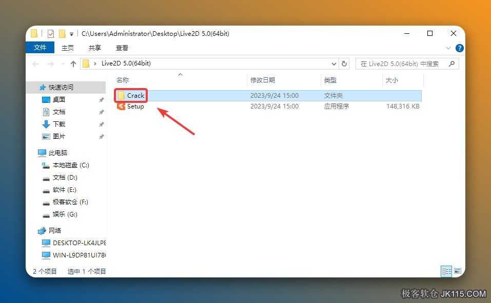Click the 文件夹 type cell for Crack
Image resolution: width=491 pixels, height=303 pixels.
pyautogui.click(x=333, y=96)
